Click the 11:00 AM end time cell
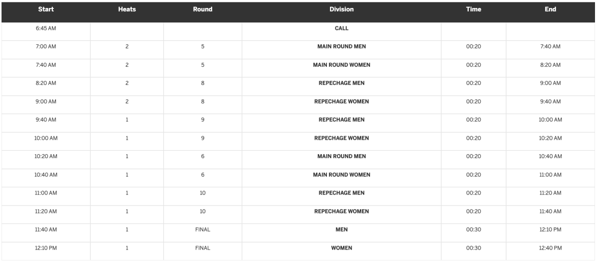The image size is (599, 264). [550, 175]
